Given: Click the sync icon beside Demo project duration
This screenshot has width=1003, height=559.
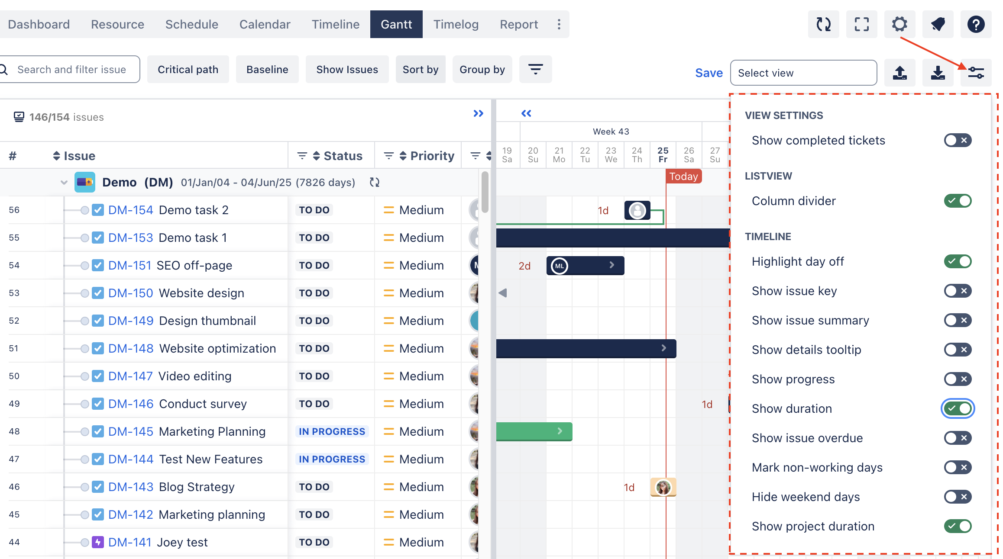Looking at the screenshot, I should pyautogui.click(x=375, y=183).
